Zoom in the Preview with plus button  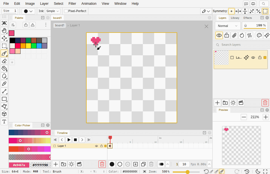pyautogui.click(x=266, y=117)
